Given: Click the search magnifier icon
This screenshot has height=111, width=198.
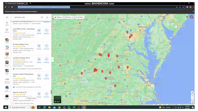Looking at the screenshot, I should [42, 17].
